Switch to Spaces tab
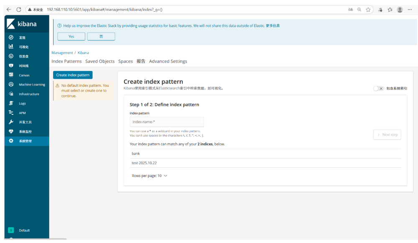The height and width of the screenshot is (243, 418). pos(125,61)
